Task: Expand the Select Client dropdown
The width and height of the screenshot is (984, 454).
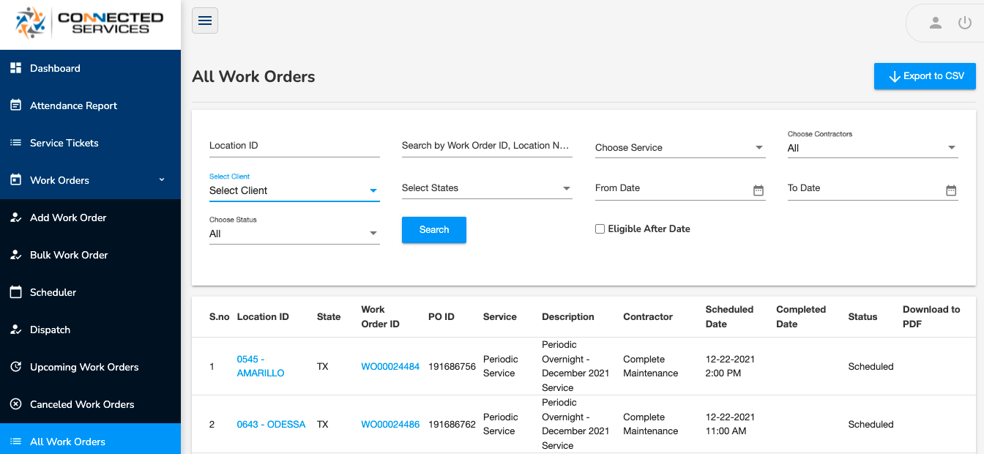Action: pos(294,190)
